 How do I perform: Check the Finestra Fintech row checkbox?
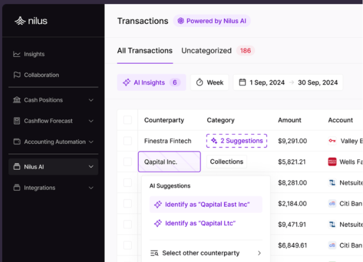coord(128,141)
